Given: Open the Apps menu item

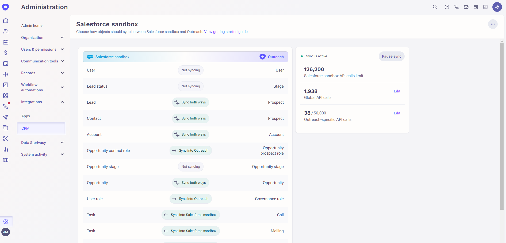Looking at the screenshot, I should point(26,116).
